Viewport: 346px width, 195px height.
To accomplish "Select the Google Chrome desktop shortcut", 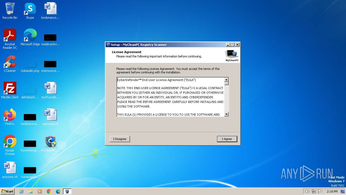I will point(10,145).
